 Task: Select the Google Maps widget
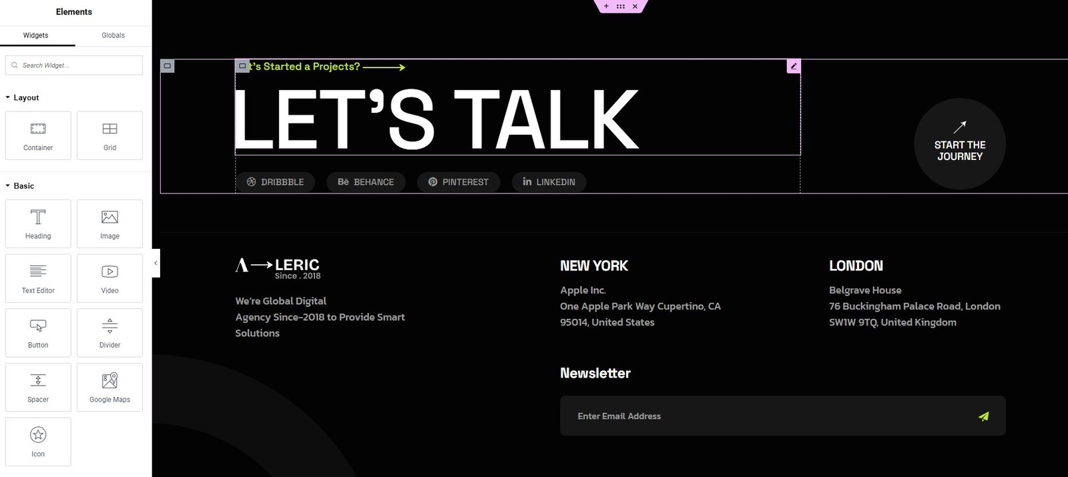[x=109, y=387]
